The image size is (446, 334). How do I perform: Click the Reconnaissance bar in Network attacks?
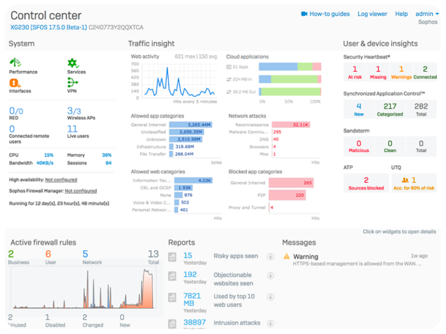click(x=291, y=125)
